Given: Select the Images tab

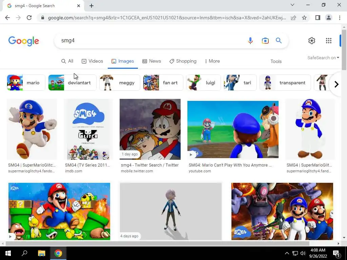Looking at the screenshot, I should pyautogui.click(x=123, y=61).
